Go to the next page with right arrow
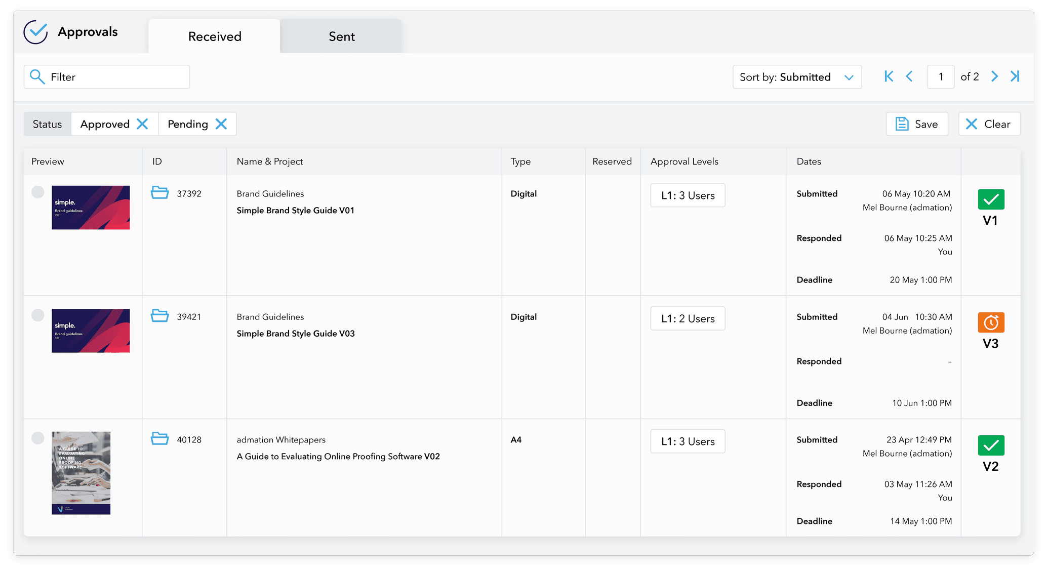1047x571 pixels. coord(994,76)
